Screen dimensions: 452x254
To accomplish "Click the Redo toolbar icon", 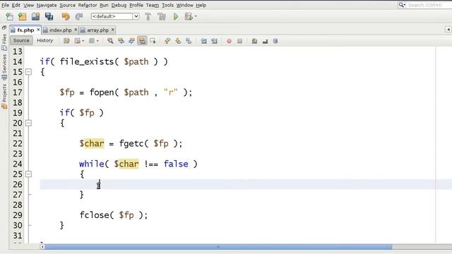I will [x=79, y=16].
